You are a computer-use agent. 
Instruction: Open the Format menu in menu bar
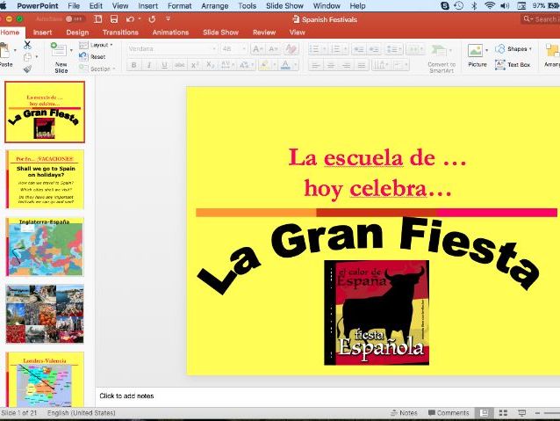click(x=180, y=6)
